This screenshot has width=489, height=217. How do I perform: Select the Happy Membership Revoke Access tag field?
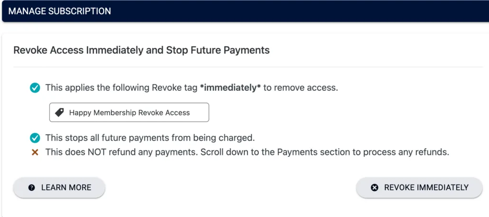129,112
